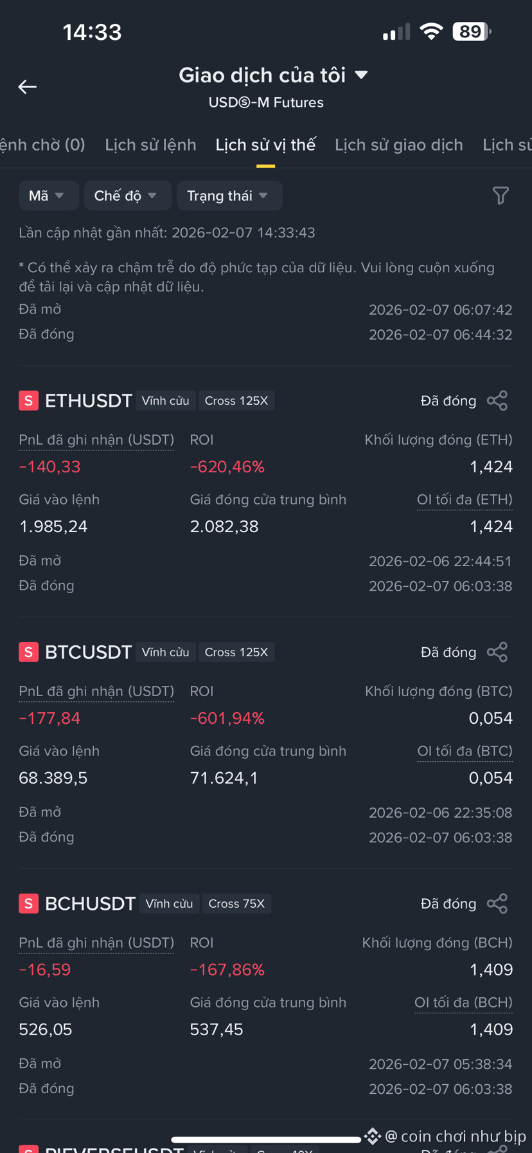Tap the ETHUSDT short S badge
532x1153 pixels.
[28, 401]
